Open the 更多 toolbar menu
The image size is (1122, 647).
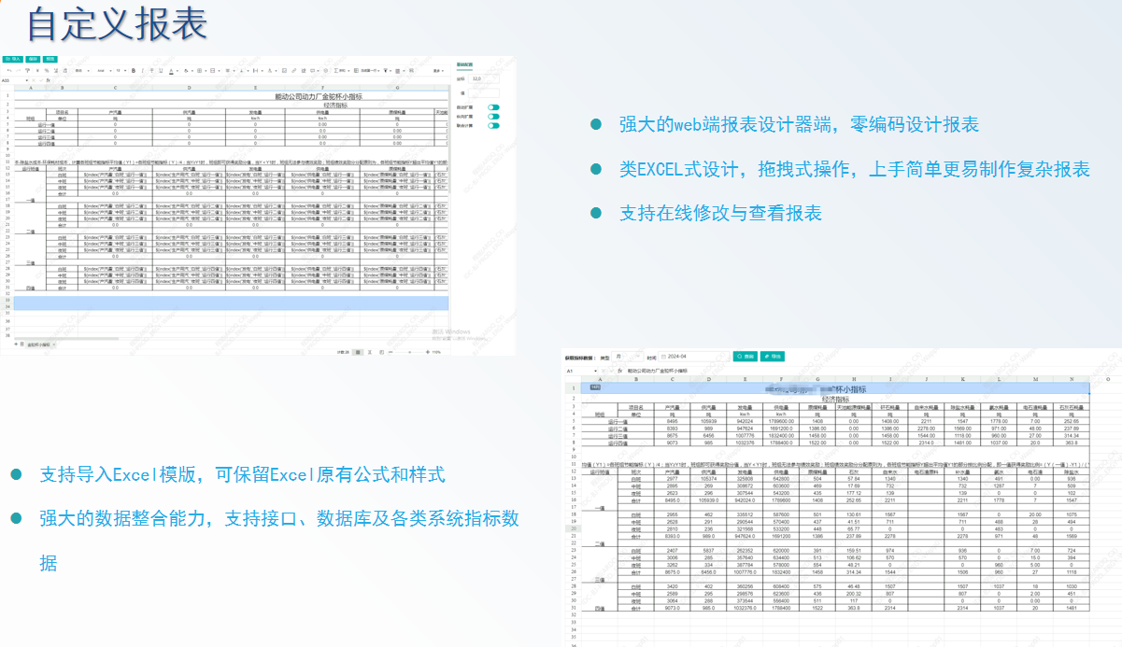click(435, 70)
